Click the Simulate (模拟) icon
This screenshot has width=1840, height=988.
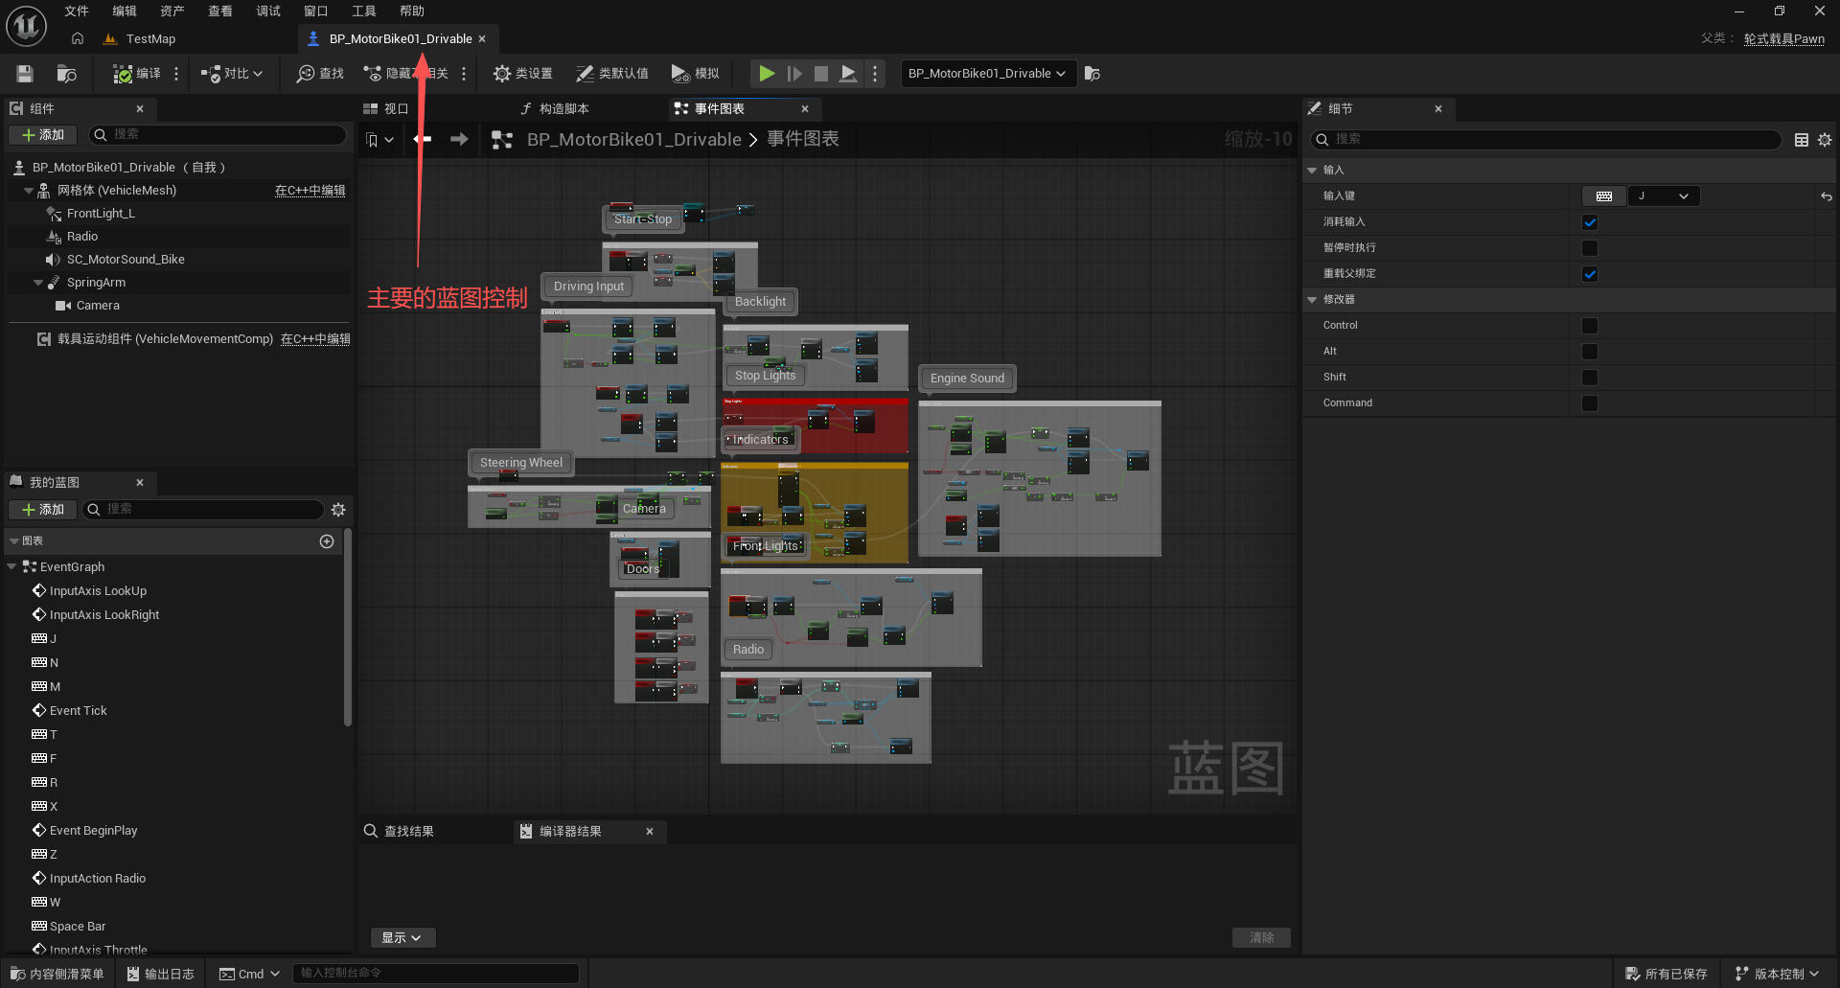(679, 74)
